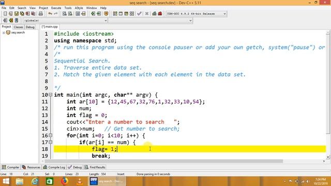Click the Rebuild All toolbar icon
Viewport: 331px width, 186px height.
click(x=132, y=14)
